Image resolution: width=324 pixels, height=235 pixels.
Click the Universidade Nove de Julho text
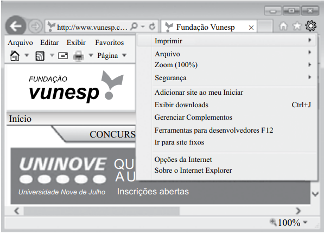(x=62, y=192)
